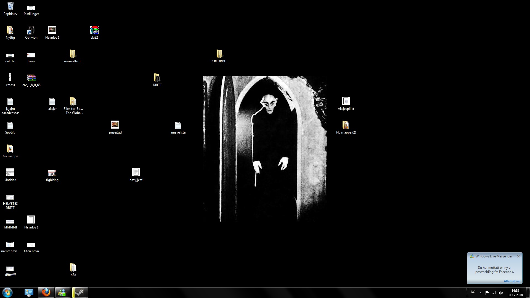The image size is (530, 298).
Task: Switch to Steam in the taskbar
Action: [80, 292]
